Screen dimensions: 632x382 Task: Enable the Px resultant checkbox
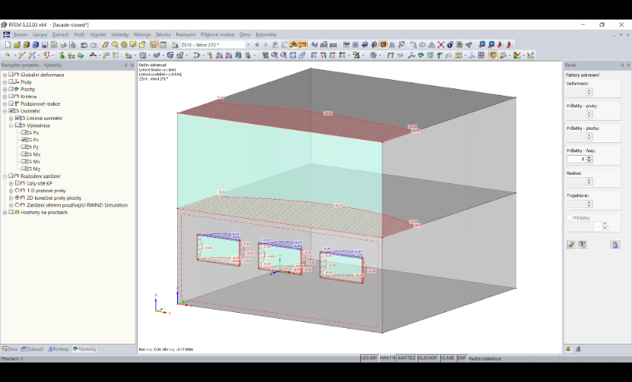24,132
